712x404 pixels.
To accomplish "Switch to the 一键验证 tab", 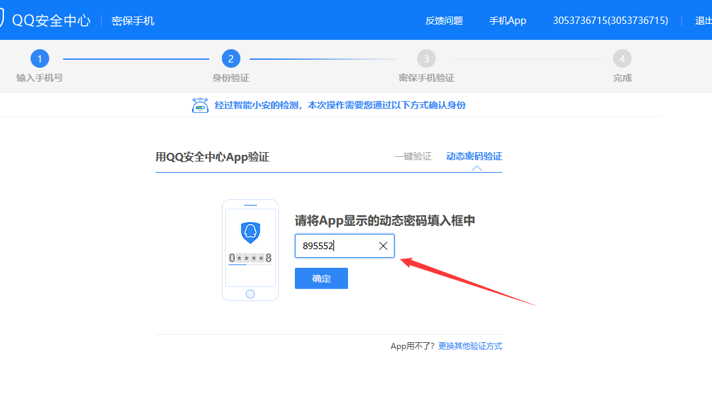I will (412, 156).
